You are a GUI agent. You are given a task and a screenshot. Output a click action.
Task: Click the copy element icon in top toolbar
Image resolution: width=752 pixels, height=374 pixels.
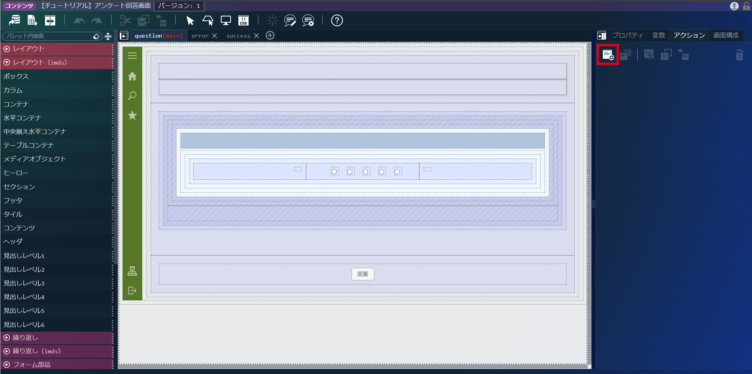click(143, 20)
